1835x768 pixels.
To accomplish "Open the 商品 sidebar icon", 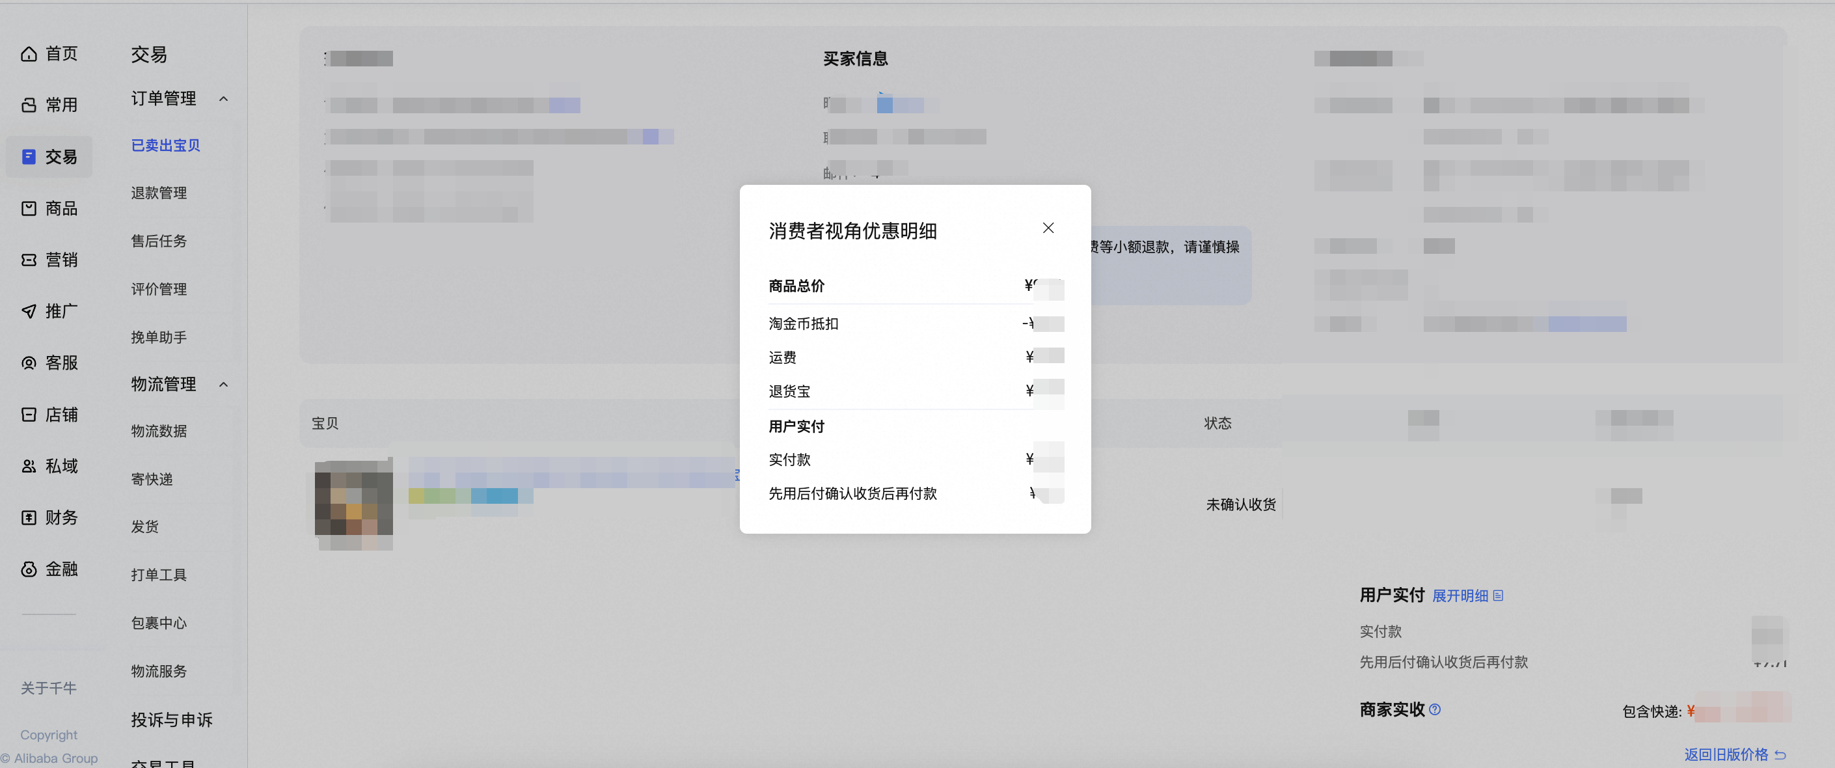I will (x=29, y=208).
